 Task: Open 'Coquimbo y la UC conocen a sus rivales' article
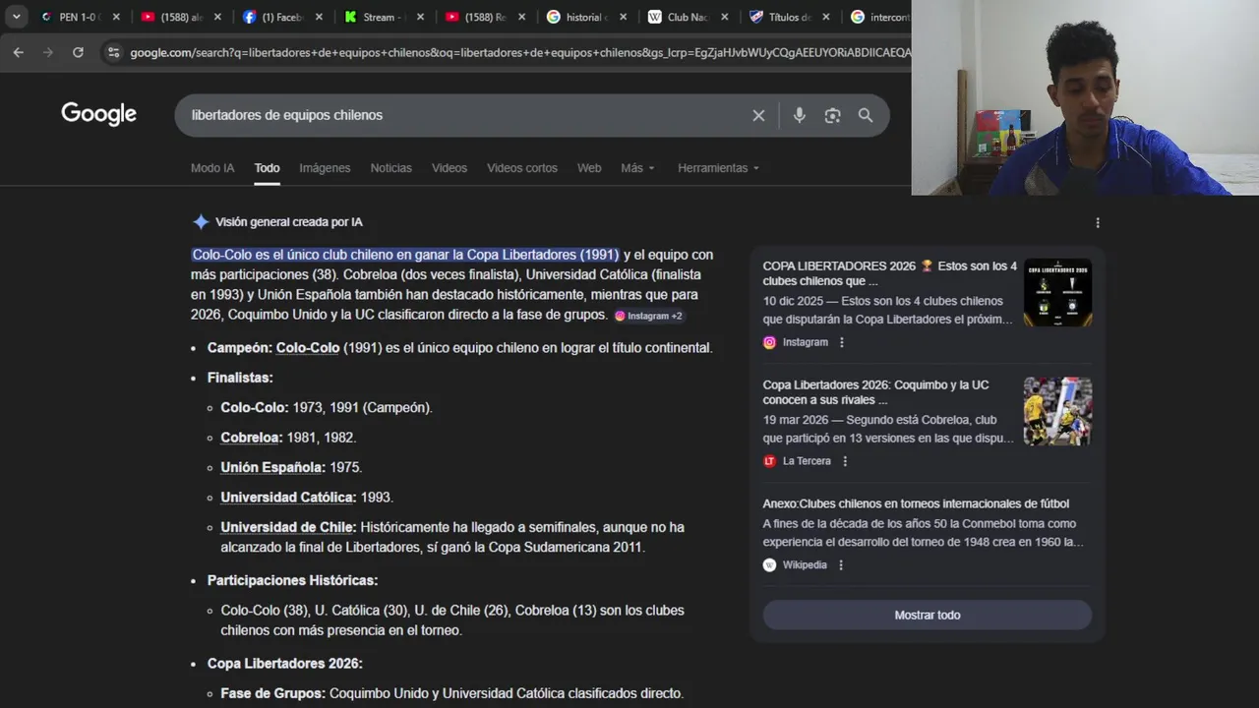[x=876, y=392]
